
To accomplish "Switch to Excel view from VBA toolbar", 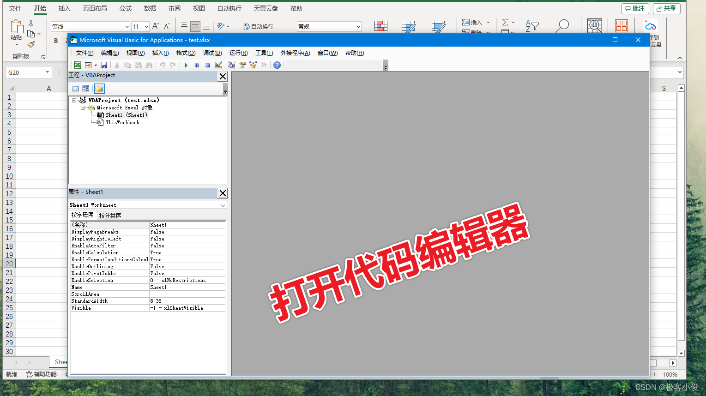I will point(78,65).
